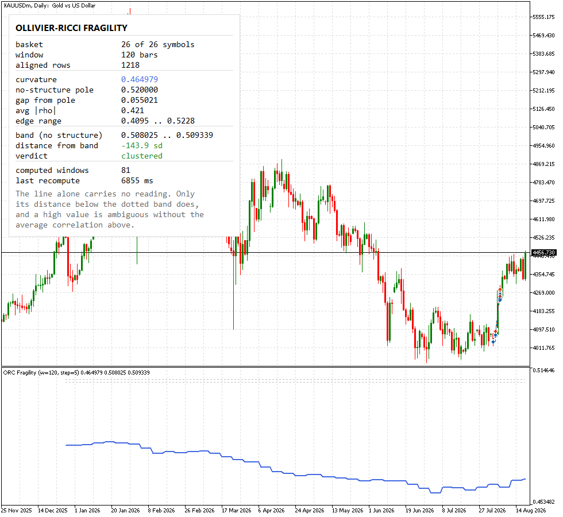Select the green "clustered" verdict
This screenshot has height=517, width=563.
click(x=142, y=156)
